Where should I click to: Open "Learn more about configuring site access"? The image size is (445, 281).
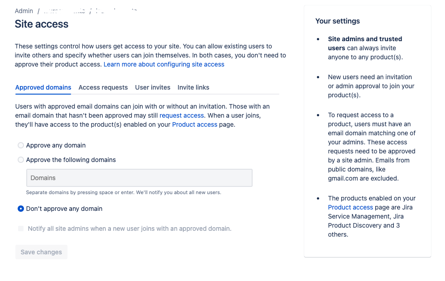click(x=164, y=64)
